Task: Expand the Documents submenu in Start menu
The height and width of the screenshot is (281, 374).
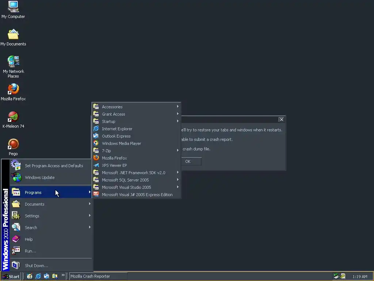Action: (51, 204)
